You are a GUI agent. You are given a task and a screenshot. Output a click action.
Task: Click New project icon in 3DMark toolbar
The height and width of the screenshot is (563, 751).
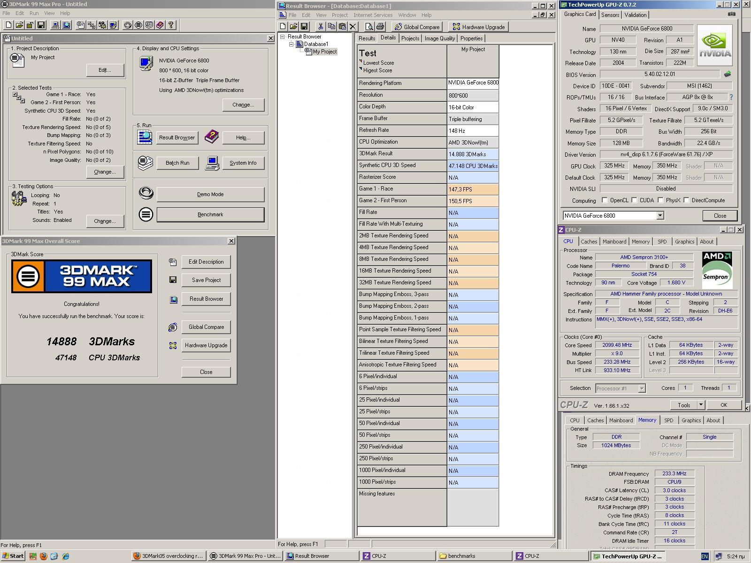pyautogui.click(x=9, y=25)
